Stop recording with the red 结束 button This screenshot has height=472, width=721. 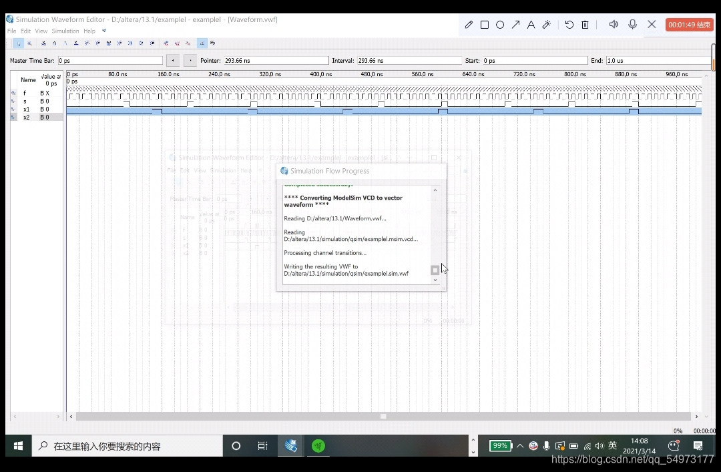click(x=689, y=25)
